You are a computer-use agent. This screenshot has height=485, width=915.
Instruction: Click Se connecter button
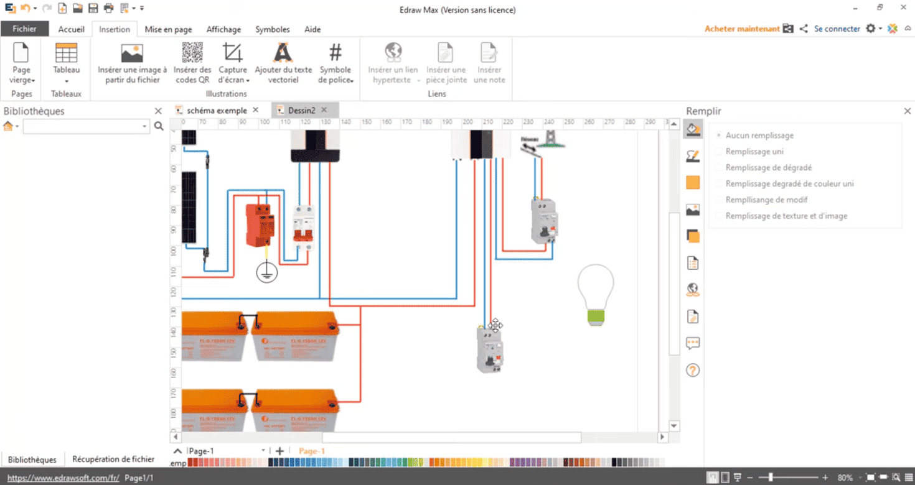click(837, 29)
